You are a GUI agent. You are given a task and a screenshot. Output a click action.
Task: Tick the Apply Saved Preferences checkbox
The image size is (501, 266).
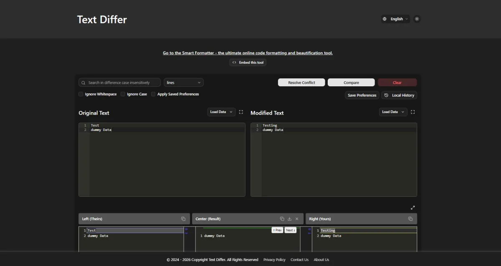point(153,94)
